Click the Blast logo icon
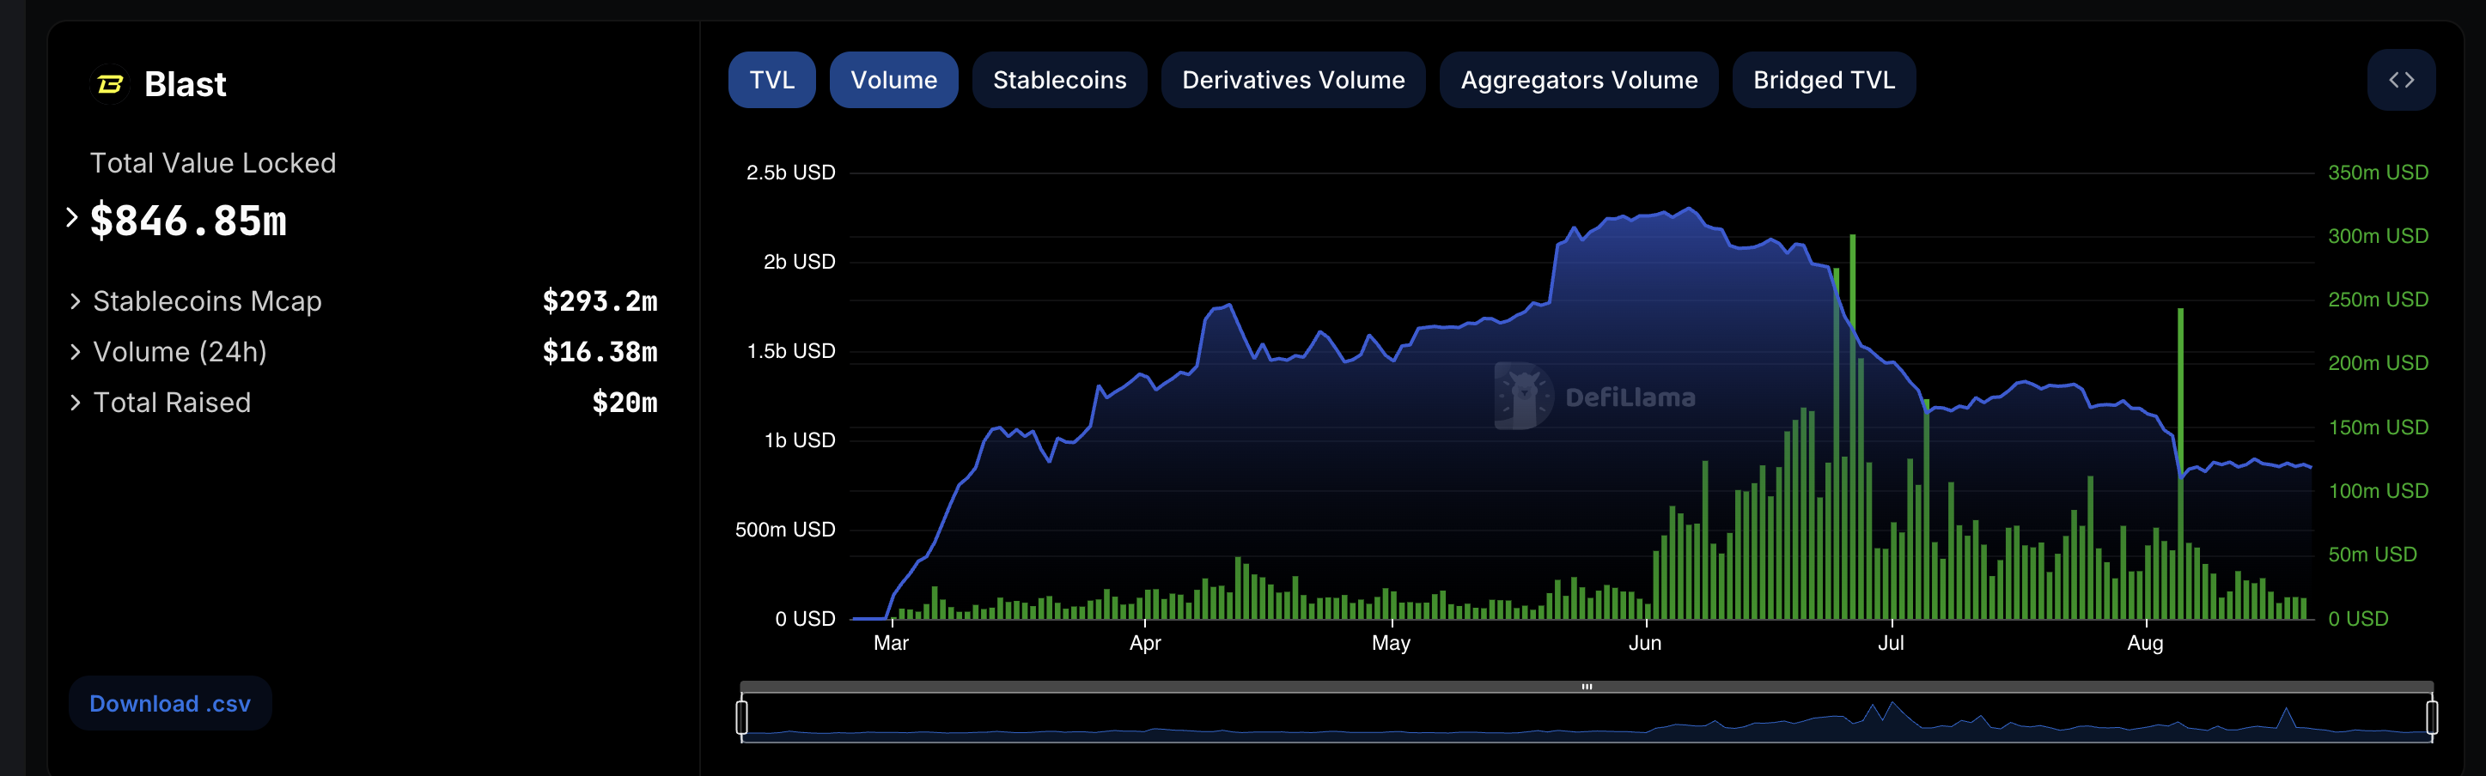The width and height of the screenshot is (2486, 776). [110, 84]
